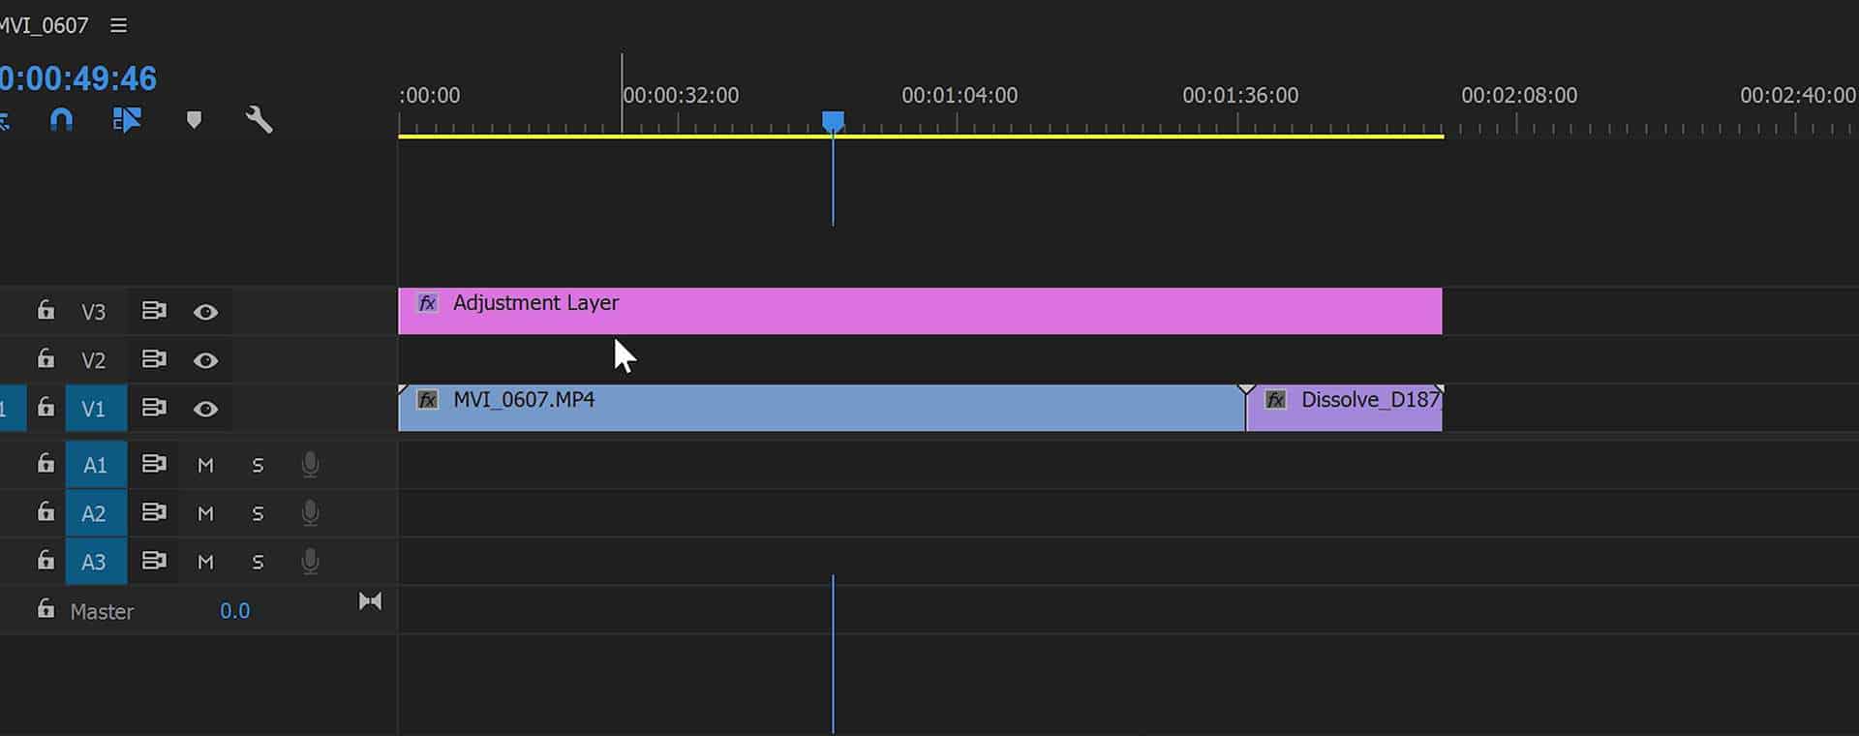Toggle target track V1 button
1859x736 pixels.
[x=96, y=409]
